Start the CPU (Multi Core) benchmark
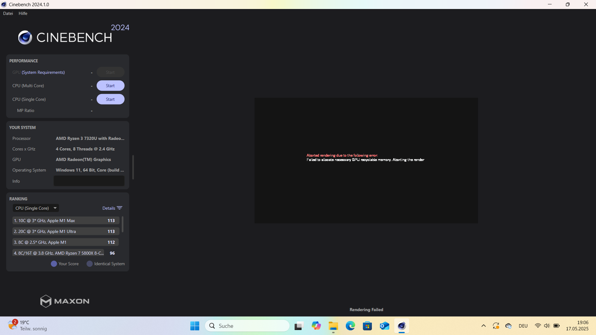This screenshot has width=596, height=335. 110,86
